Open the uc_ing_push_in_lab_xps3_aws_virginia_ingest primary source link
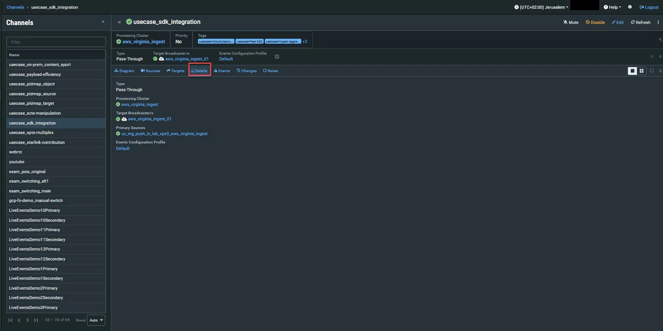The height and width of the screenshot is (331, 663). (165, 134)
